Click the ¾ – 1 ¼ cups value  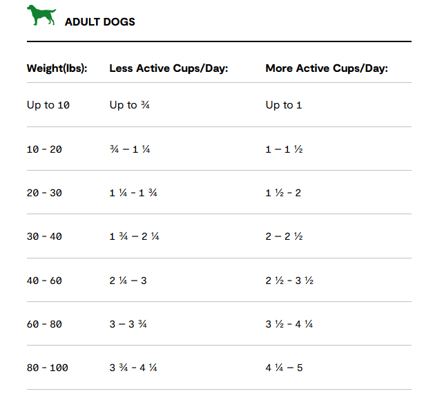130,149
